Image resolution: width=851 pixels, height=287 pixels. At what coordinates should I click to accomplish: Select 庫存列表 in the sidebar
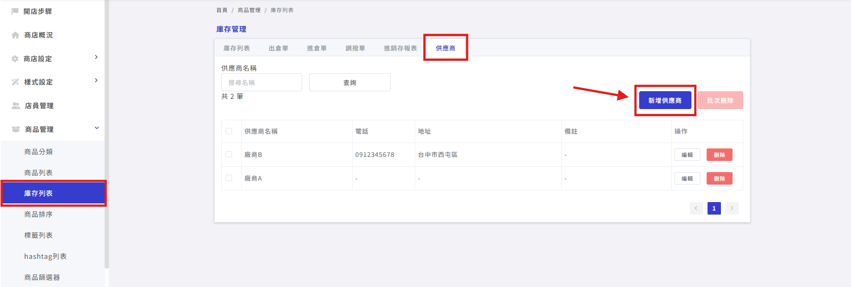pyautogui.click(x=53, y=193)
